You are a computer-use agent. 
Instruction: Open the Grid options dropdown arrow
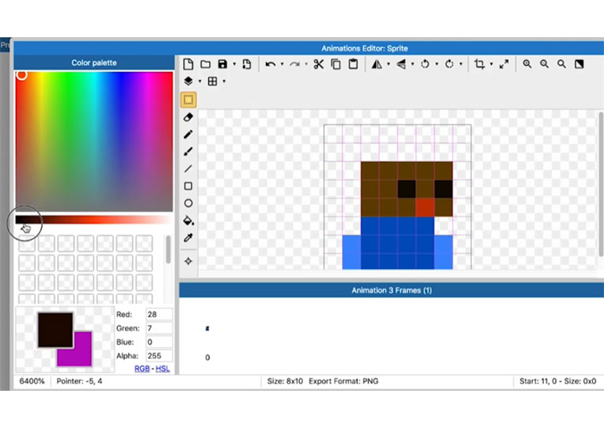pos(224,81)
